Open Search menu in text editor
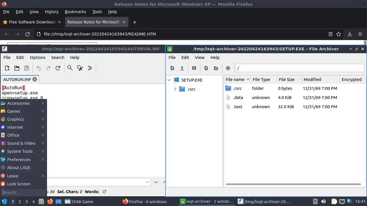Screen dimensions: 367x206 click(x=58, y=57)
